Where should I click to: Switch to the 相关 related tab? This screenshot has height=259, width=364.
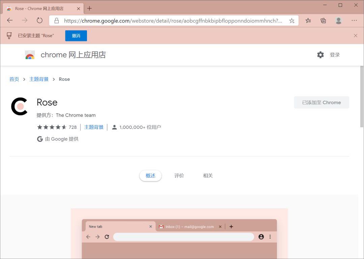208,176
